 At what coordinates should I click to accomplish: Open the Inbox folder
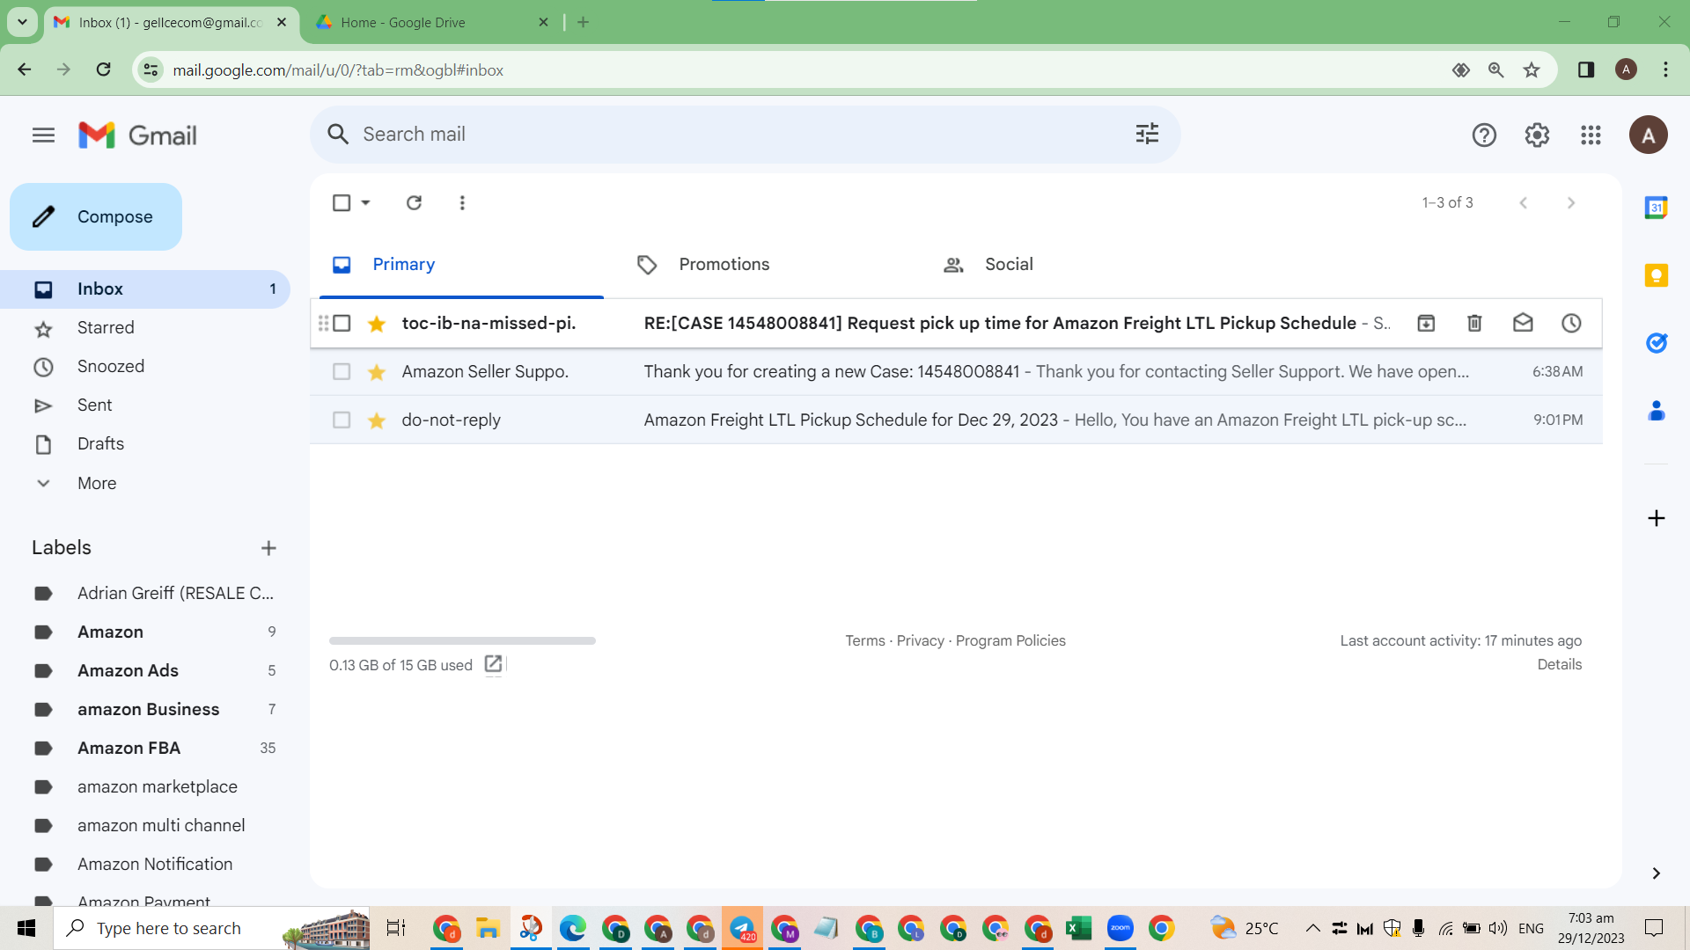[x=145, y=289]
